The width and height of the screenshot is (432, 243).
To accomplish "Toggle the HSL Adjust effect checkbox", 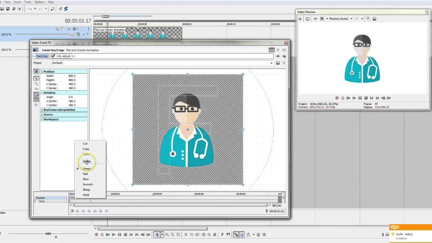I will point(53,56).
